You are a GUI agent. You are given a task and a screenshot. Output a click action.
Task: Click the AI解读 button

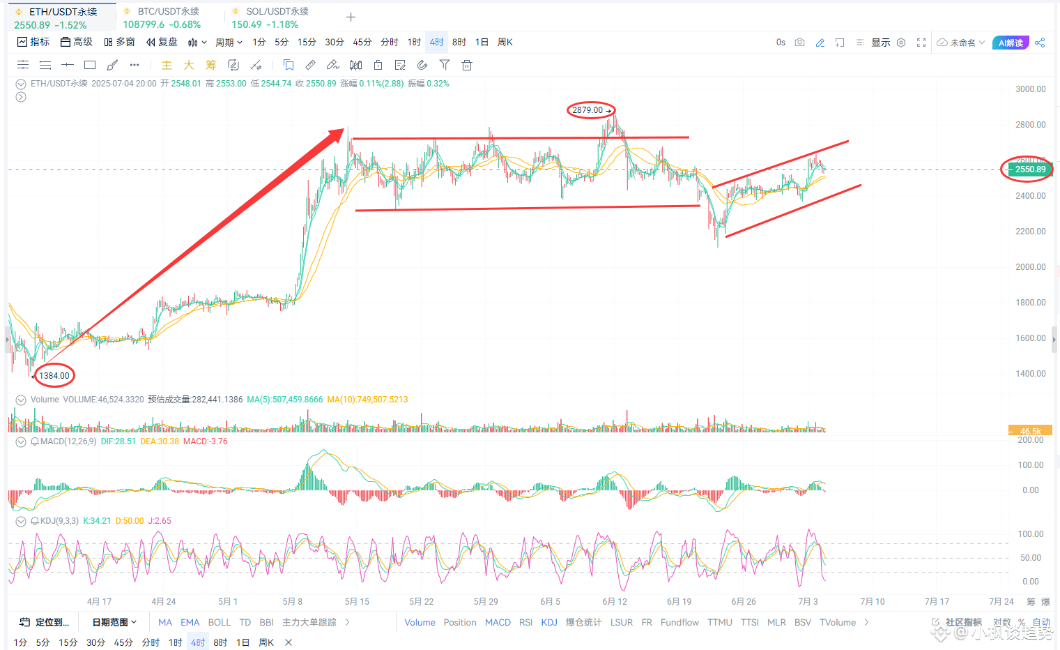click(x=1011, y=42)
